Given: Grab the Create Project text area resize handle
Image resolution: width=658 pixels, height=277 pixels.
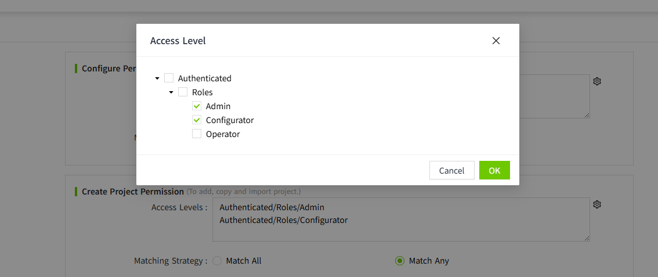Looking at the screenshot, I should coord(587,238).
